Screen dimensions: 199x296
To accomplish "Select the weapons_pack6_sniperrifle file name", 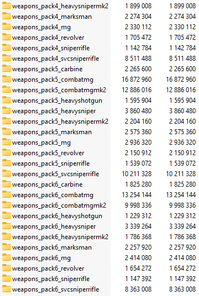I will pyautogui.click(x=51, y=279).
